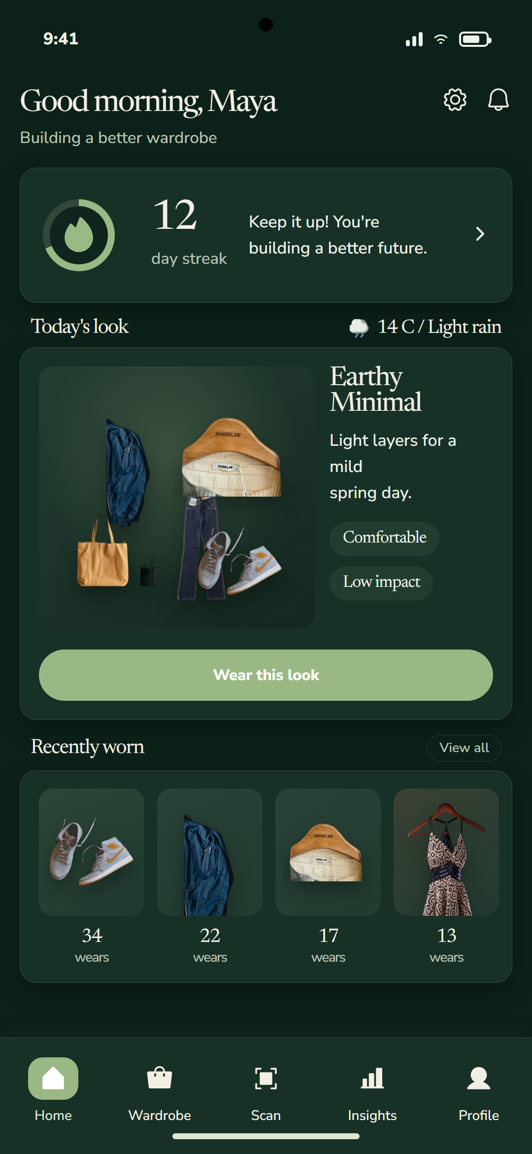Open the Scan icon
Screen dimensions: 532x1154
point(266,1078)
